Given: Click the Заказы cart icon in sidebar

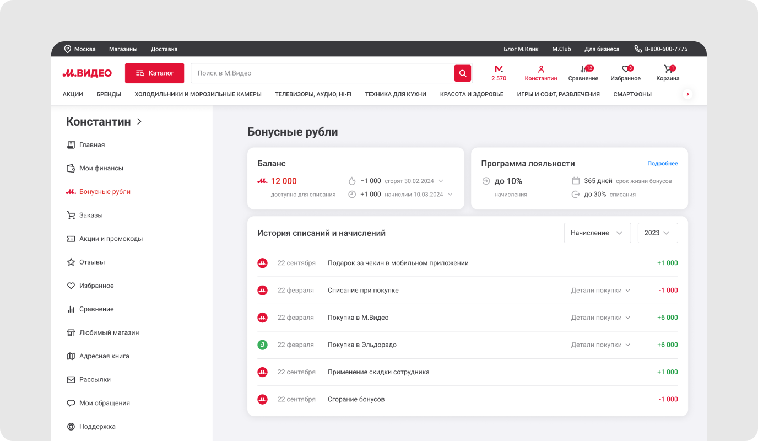Looking at the screenshot, I should [x=71, y=216].
